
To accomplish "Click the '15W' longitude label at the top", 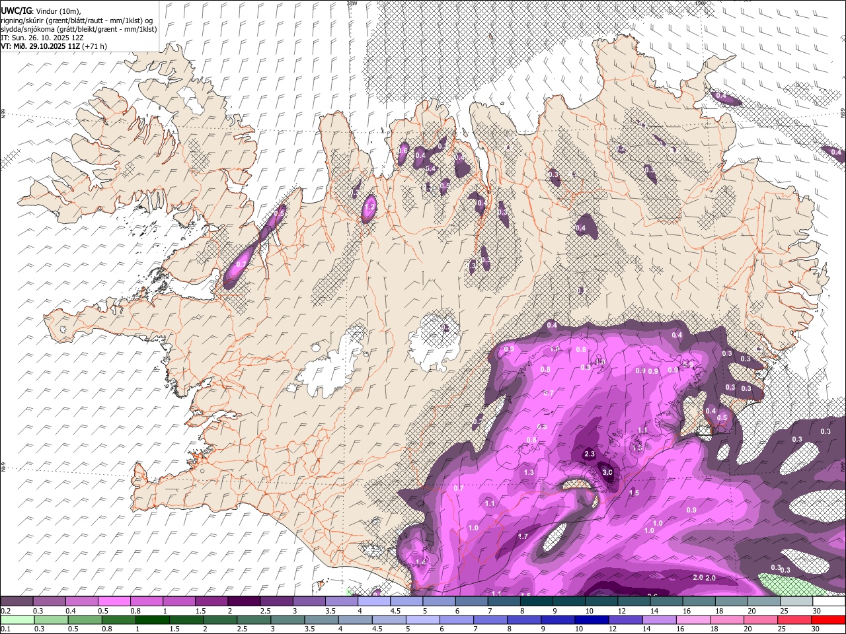I will 700,3.
